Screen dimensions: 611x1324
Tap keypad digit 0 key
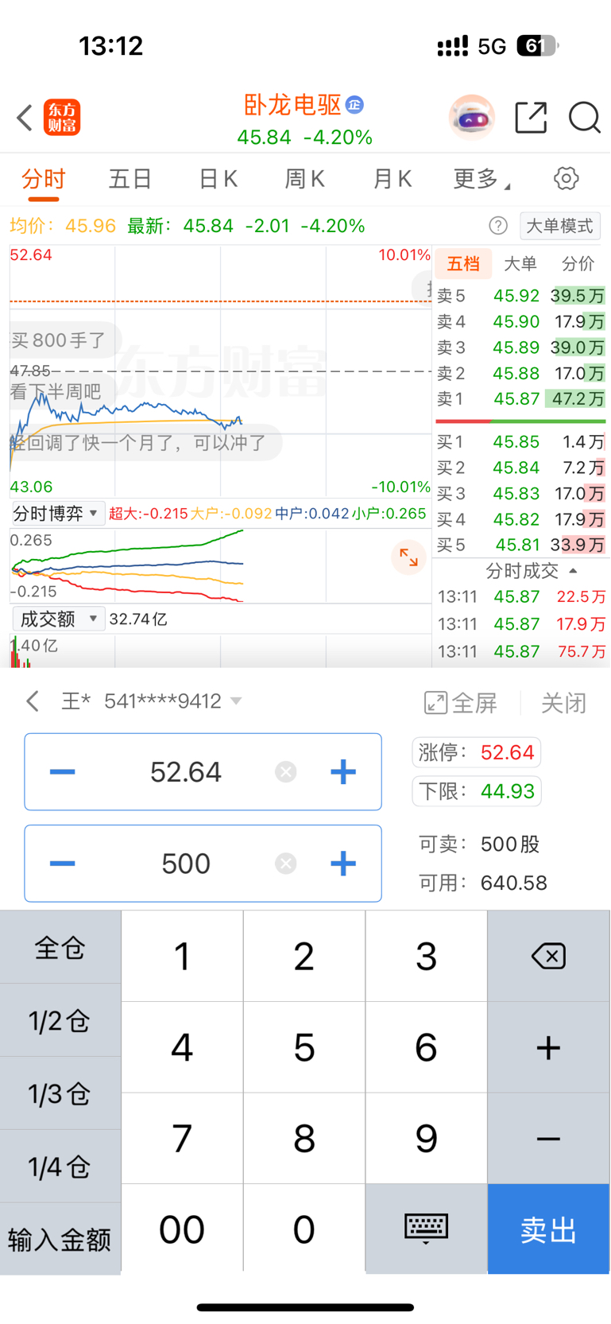[304, 1229]
